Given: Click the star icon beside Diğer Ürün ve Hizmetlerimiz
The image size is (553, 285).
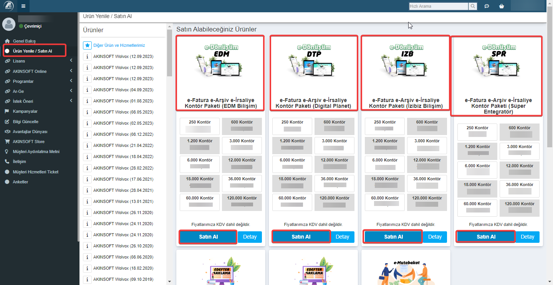Looking at the screenshot, I should click(x=87, y=45).
